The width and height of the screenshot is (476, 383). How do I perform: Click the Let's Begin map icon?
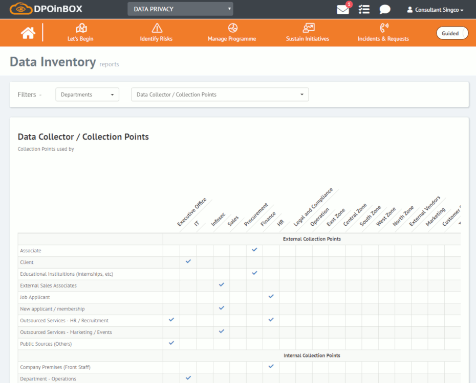81,28
